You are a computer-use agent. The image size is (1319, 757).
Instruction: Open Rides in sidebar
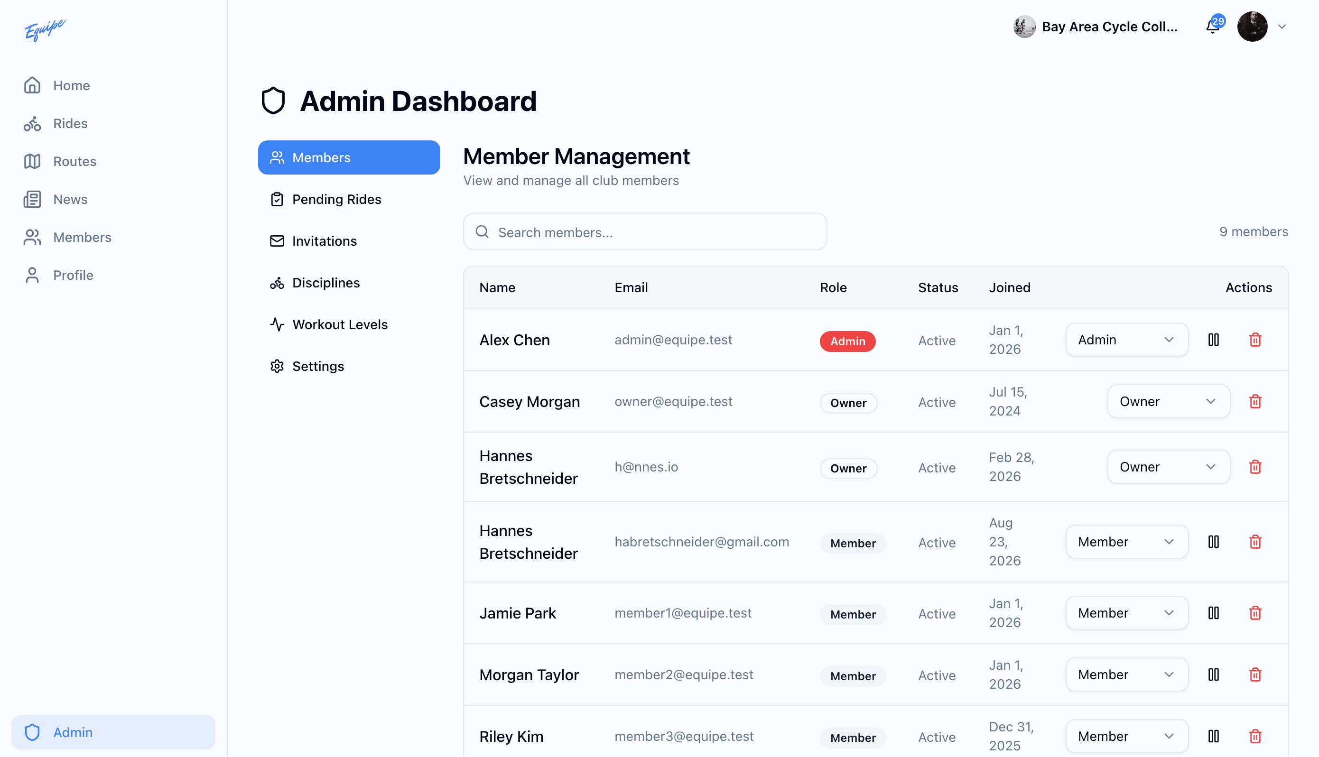(113, 123)
